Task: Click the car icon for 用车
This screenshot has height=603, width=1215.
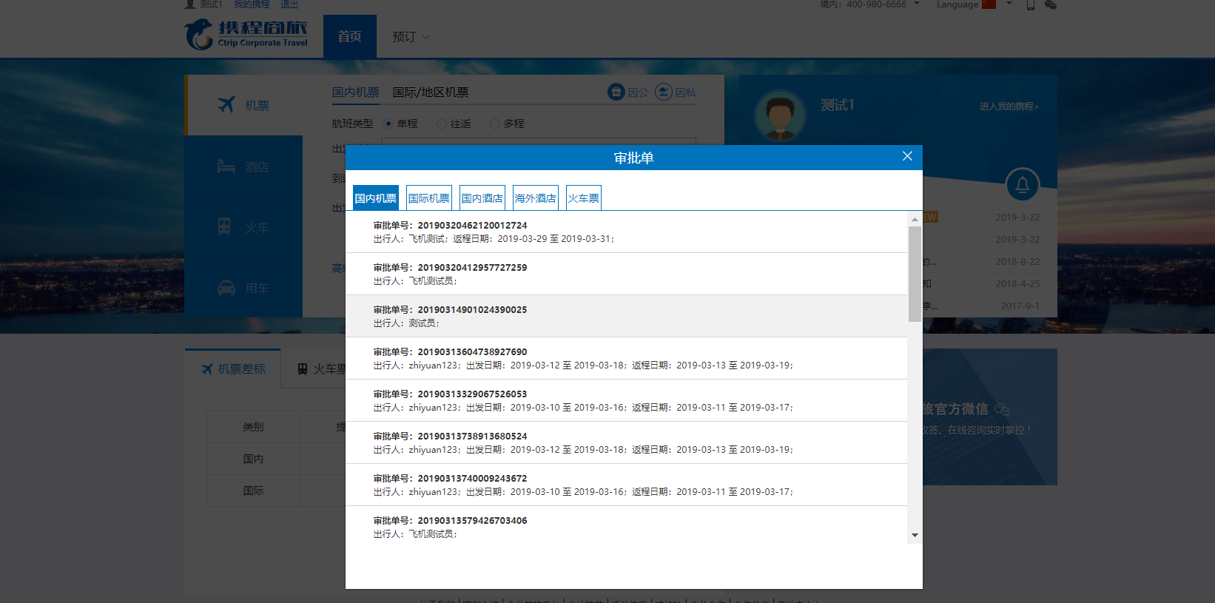Action: tap(226, 288)
